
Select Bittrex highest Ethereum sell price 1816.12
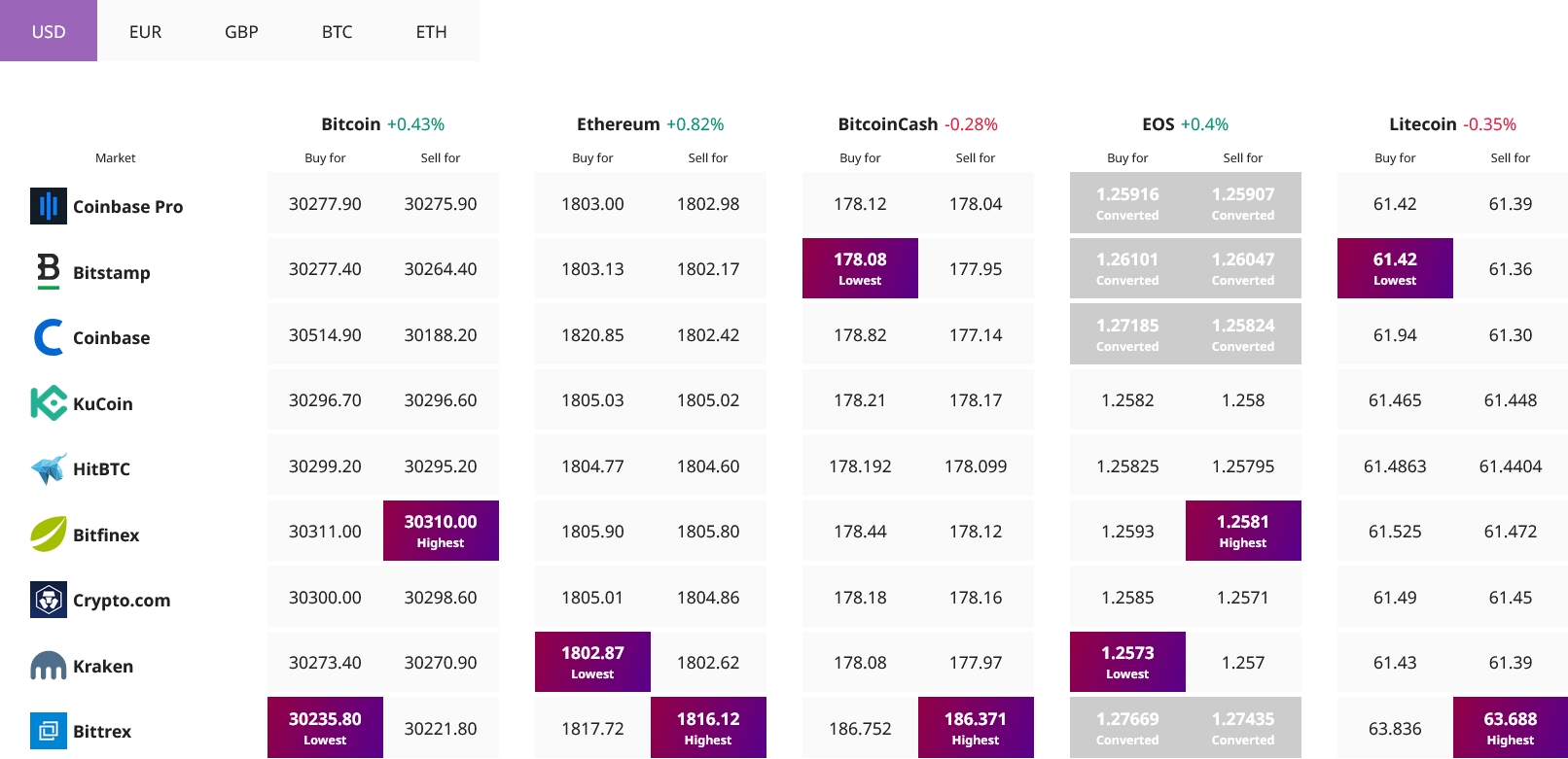[708, 728]
